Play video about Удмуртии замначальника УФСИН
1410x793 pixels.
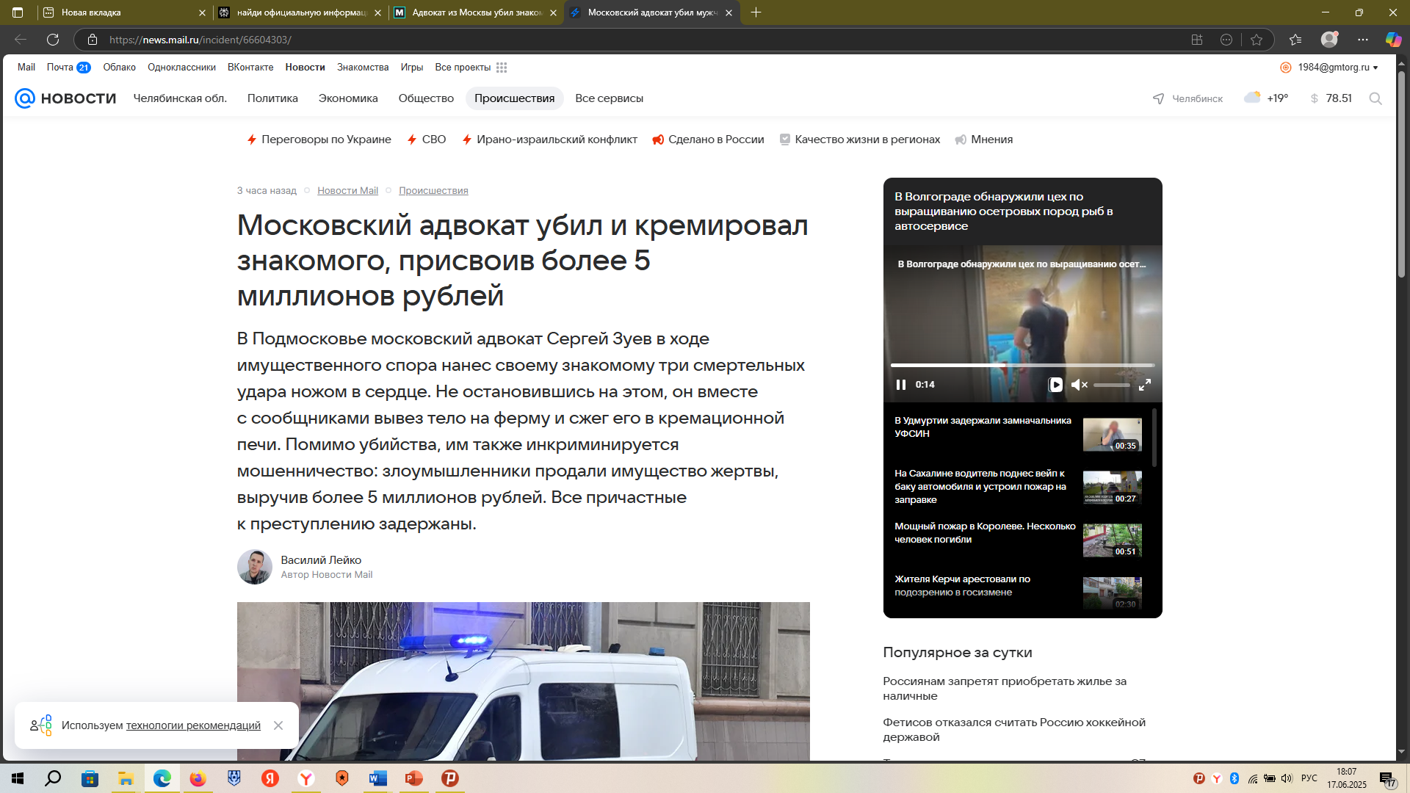tap(1018, 434)
